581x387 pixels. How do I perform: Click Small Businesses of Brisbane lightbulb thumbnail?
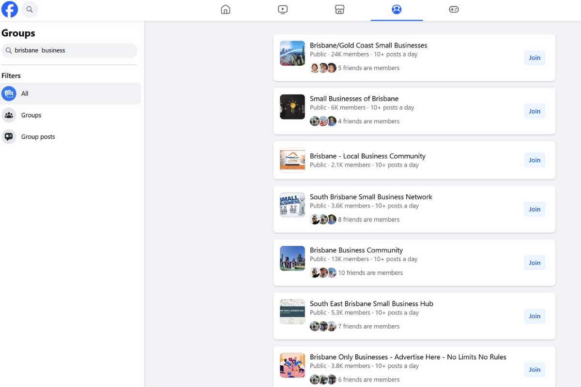(x=292, y=107)
